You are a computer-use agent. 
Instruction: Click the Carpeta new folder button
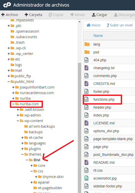[33, 15]
